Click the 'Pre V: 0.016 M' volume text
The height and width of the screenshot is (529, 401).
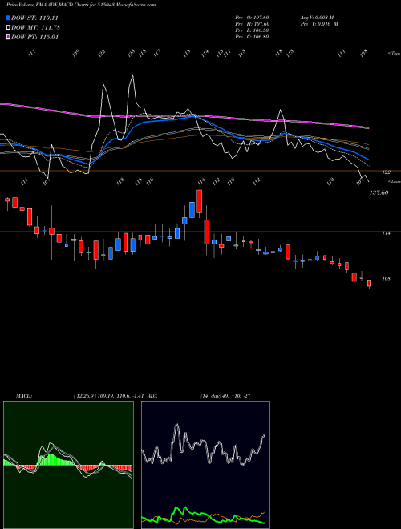click(x=319, y=23)
